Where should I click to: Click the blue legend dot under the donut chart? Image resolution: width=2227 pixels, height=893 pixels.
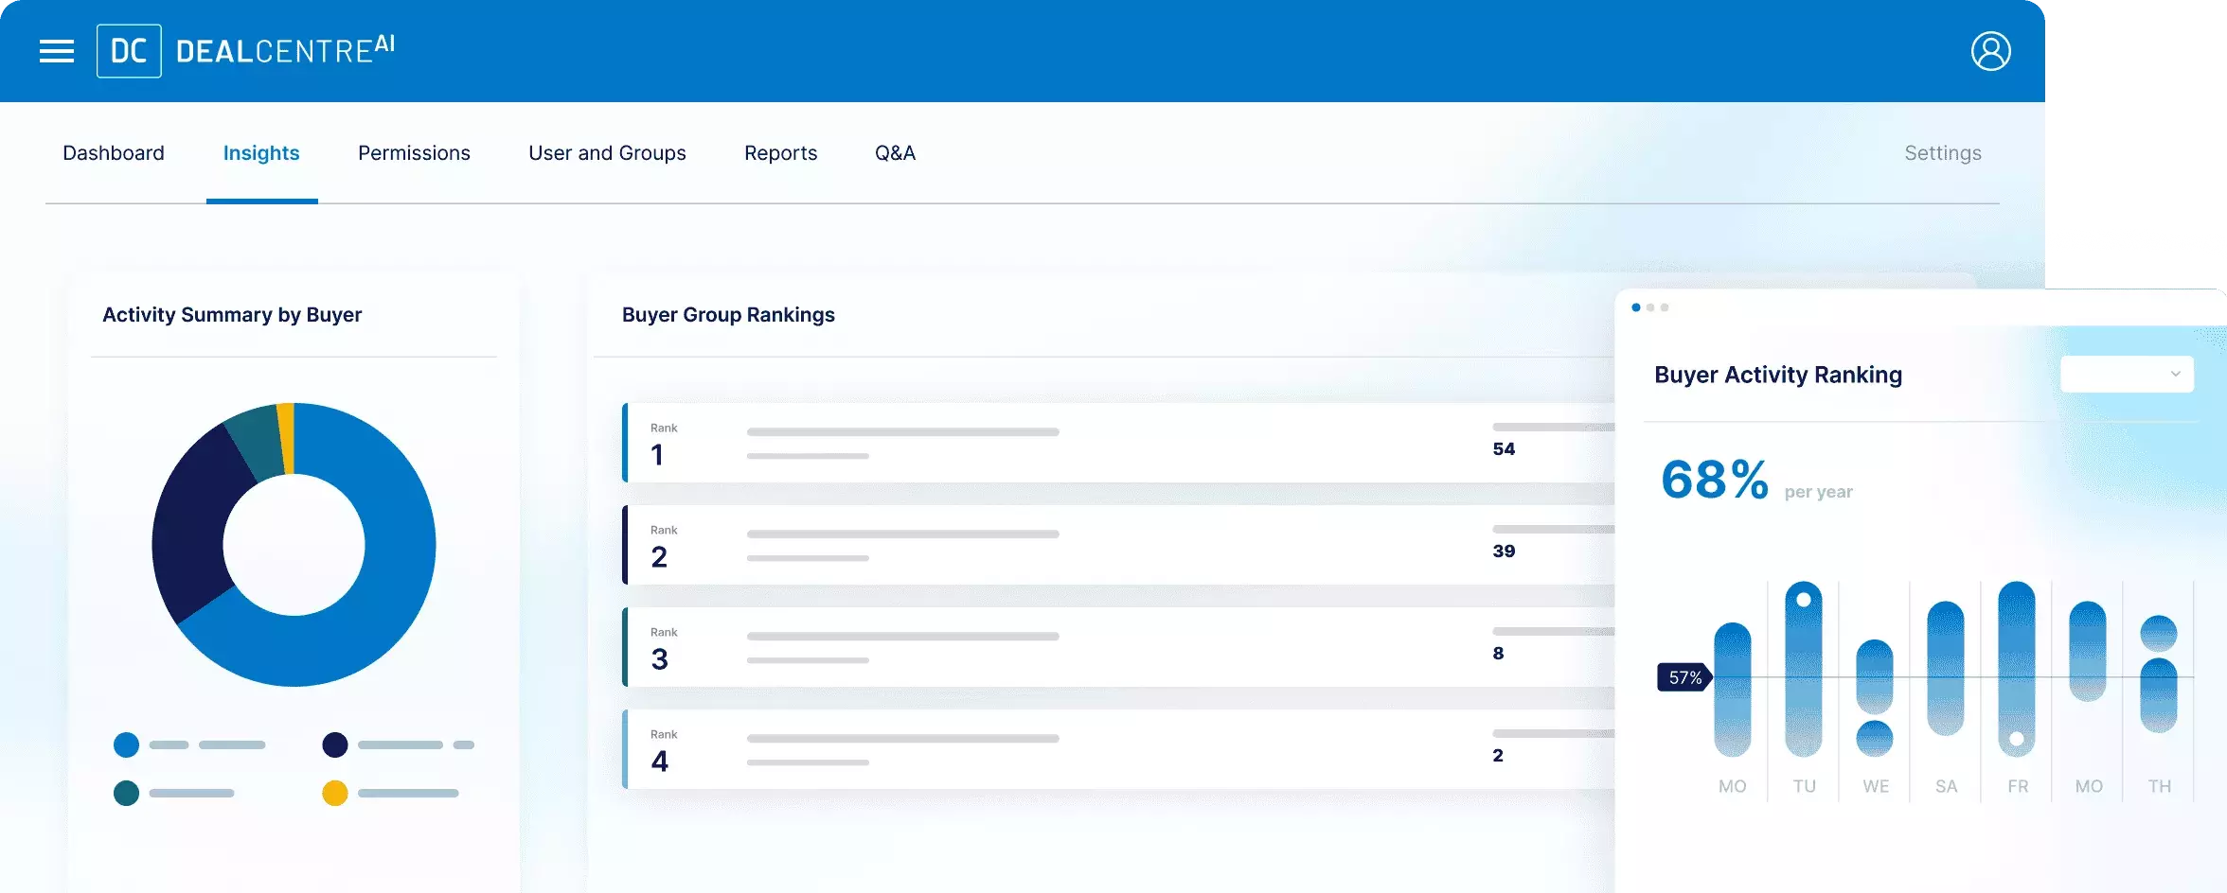[x=126, y=744]
